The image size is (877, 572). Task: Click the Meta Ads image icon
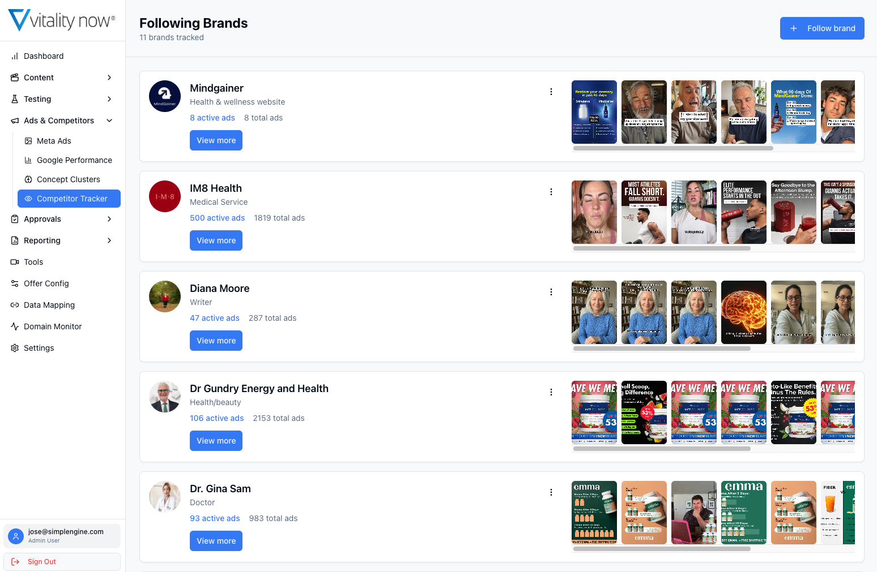click(28, 141)
